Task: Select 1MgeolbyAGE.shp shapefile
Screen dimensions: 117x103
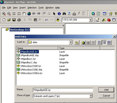Action: pos(30,55)
